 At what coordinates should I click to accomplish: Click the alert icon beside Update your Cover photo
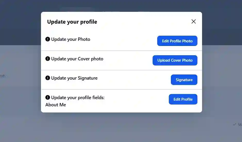(x=47, y=59)
